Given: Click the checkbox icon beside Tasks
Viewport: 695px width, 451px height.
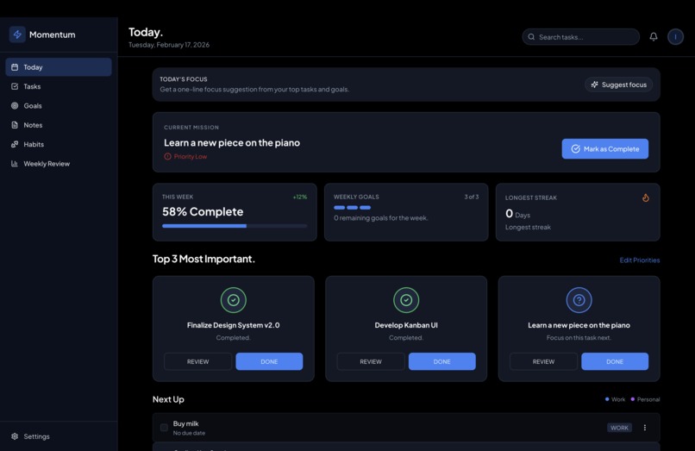Looking at the screenshot, I should pos(15,86).
